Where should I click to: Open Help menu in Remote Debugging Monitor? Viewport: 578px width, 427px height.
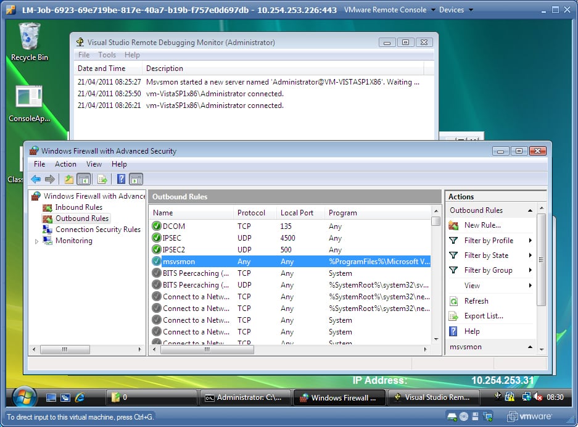coord(132,55)
